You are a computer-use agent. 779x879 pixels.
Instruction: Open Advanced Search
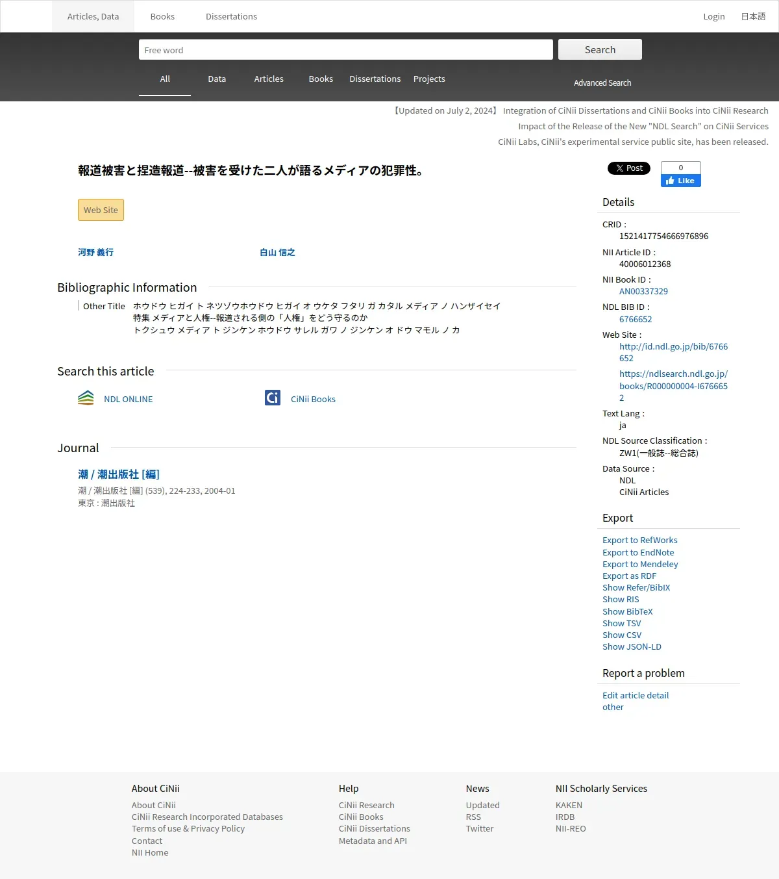[x=602, y=83]
